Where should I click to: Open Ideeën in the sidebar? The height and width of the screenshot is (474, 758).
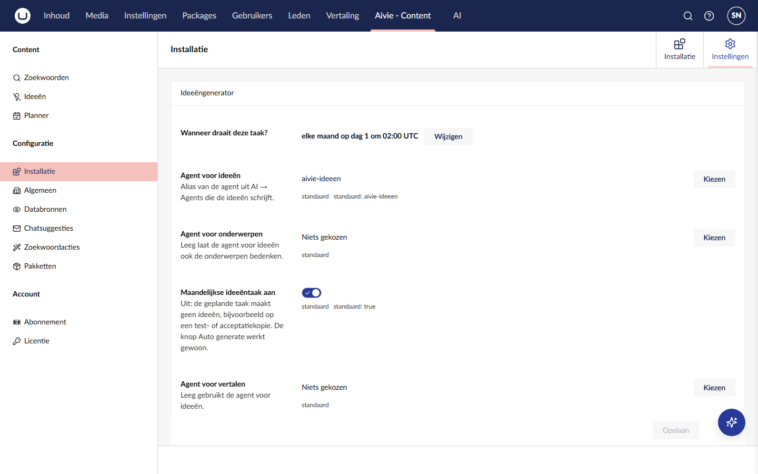coord(79,96)
